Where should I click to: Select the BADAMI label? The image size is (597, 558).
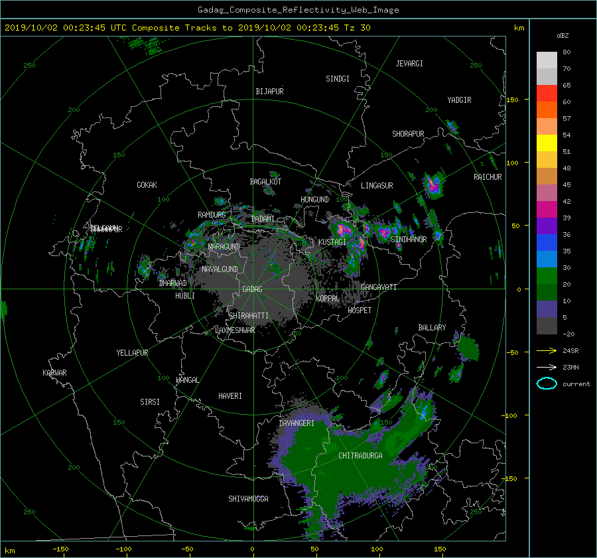point(263,219)
